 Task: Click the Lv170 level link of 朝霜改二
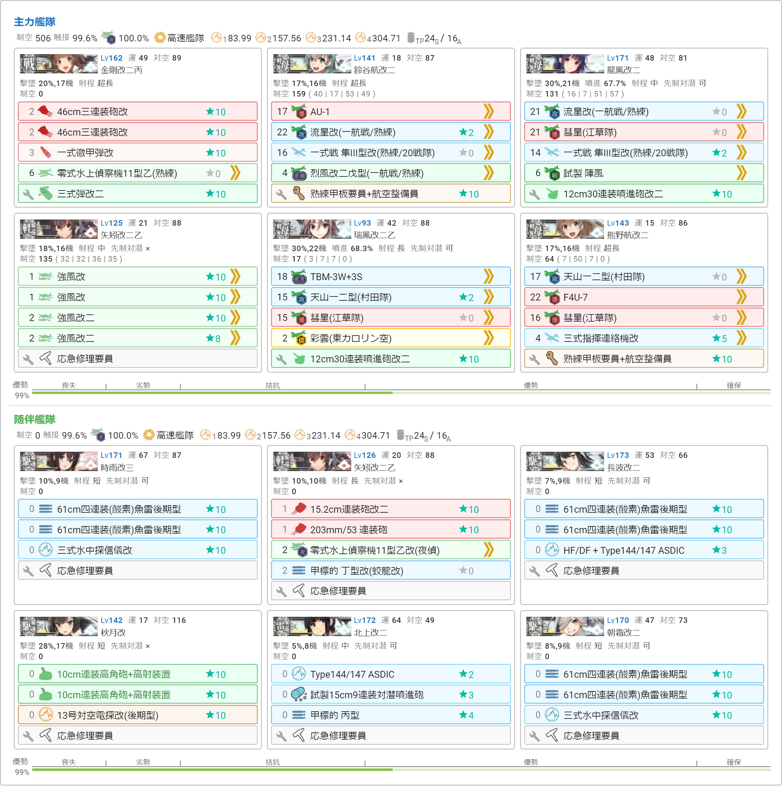[618, 620]
